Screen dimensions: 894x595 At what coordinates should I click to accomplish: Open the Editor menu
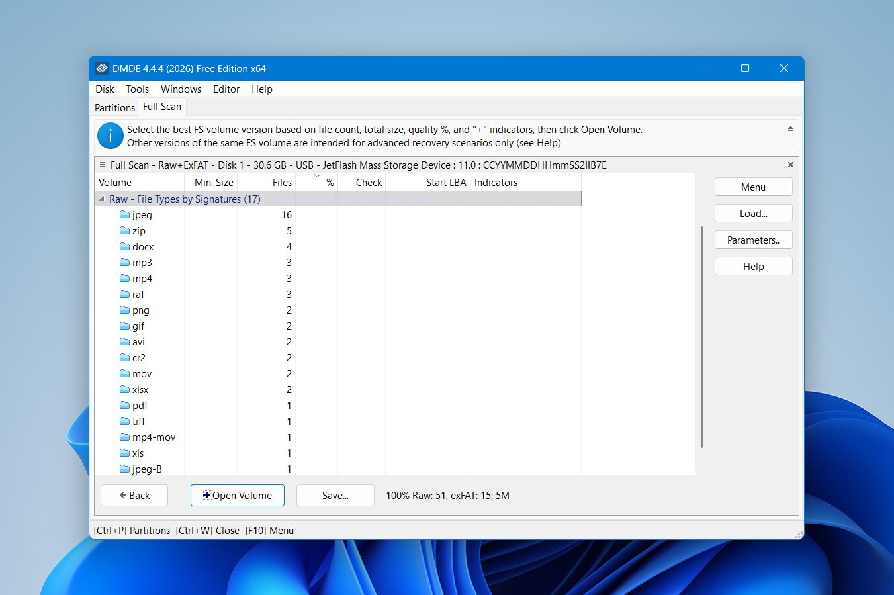click(x=226, y=89)
